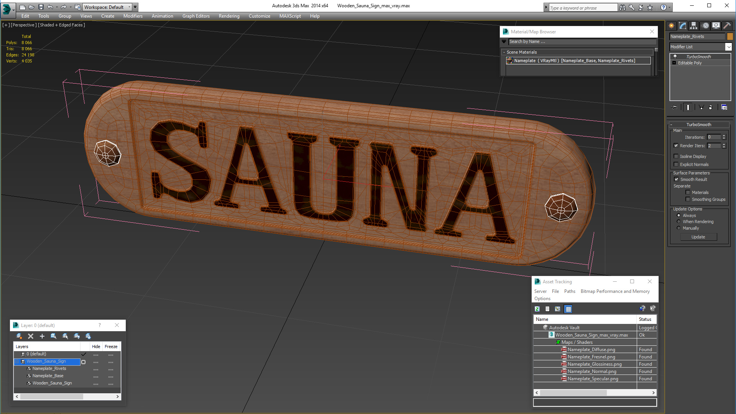This screenshot has height=414, width=736.
Task: Click Table View icon in Asset Tracking toolbar
Action: pyautogui.click(x=568, y=309)
